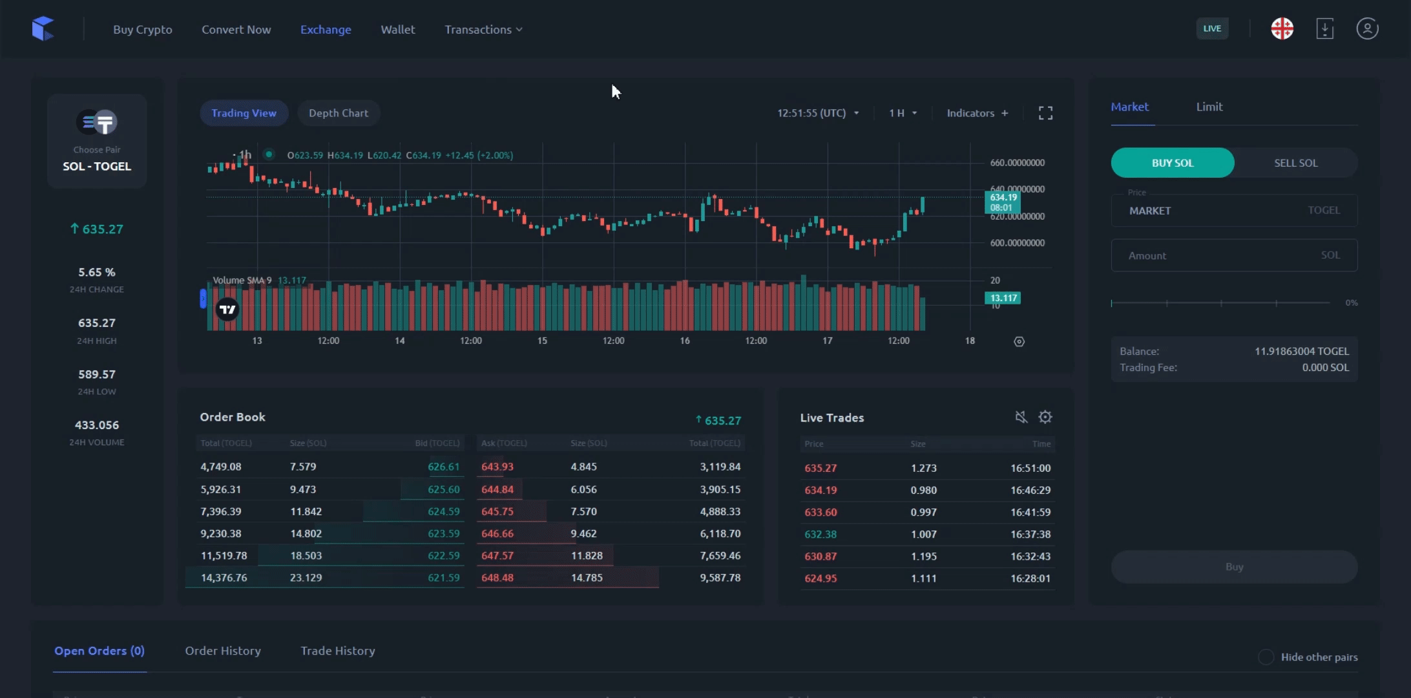Mute Live Trades sound icon
The width and height of the screenshot is (1411, 698).
1021,417
